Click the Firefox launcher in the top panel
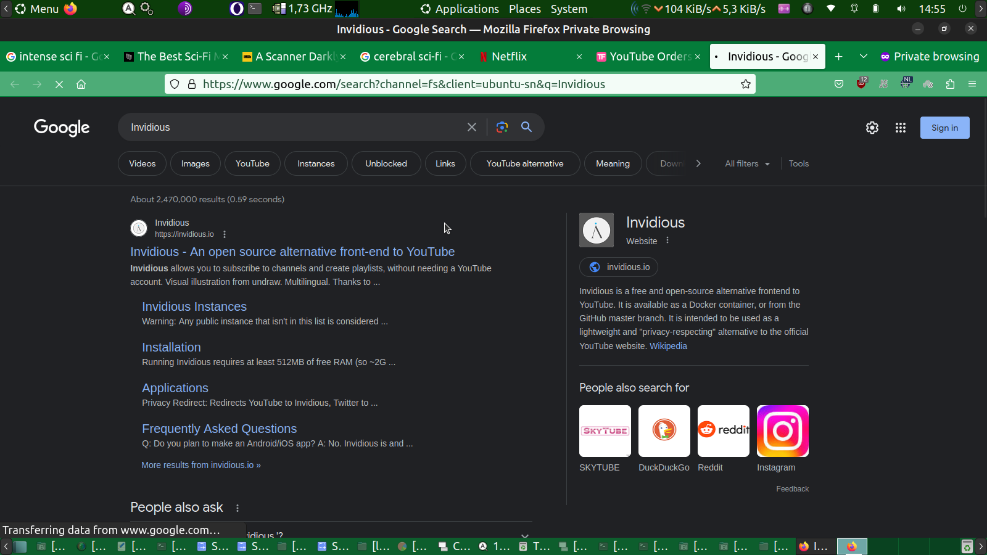 click(x=71, y=9)
